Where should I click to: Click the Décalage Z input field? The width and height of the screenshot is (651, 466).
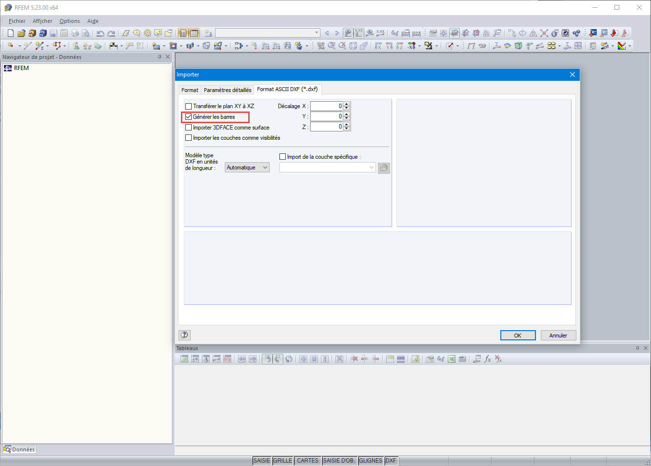(x=326, y=127)
